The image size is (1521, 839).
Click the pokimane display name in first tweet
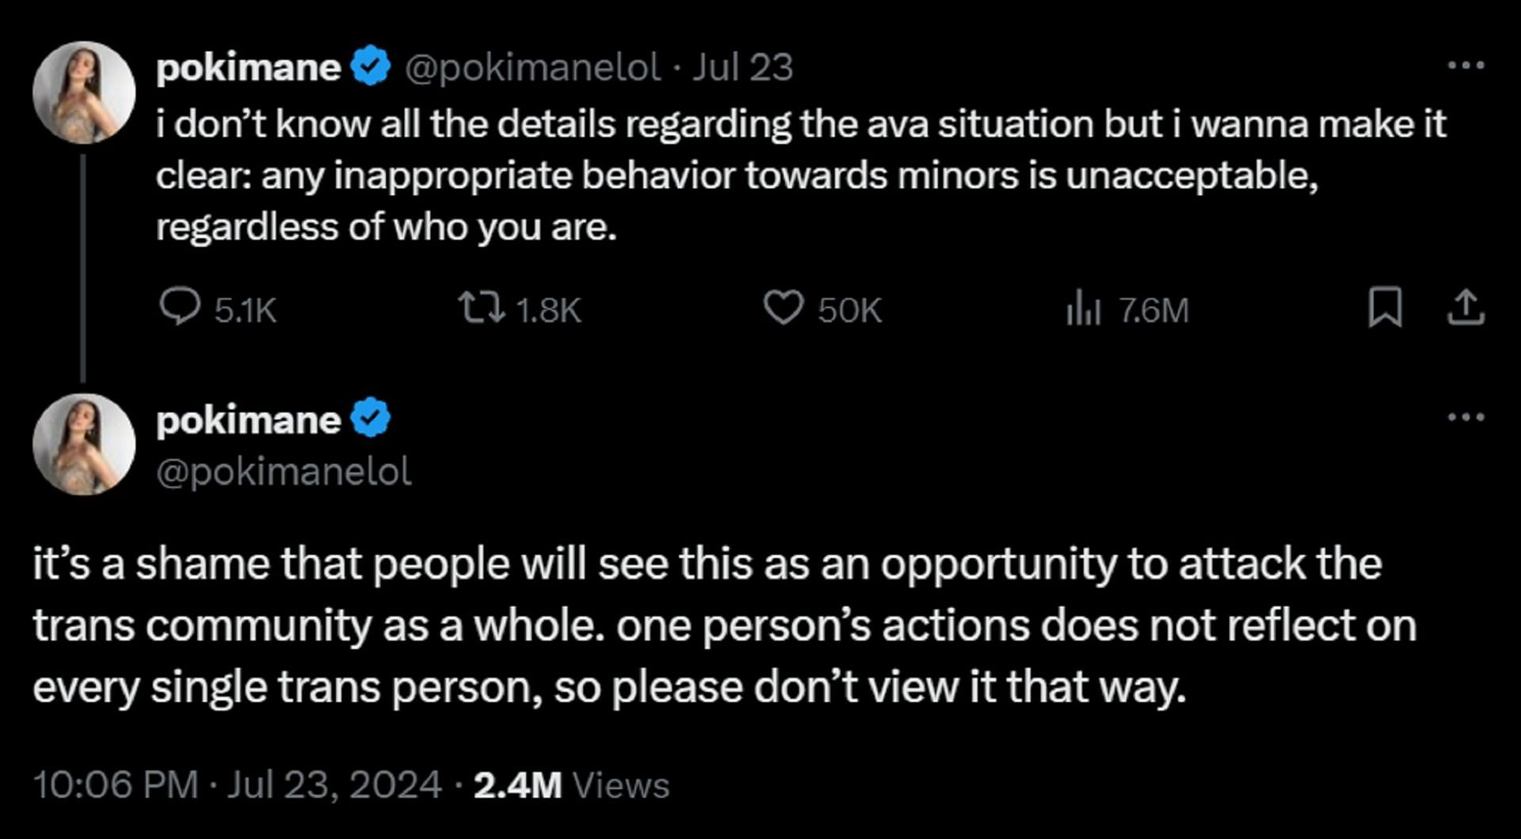[248, 67]
